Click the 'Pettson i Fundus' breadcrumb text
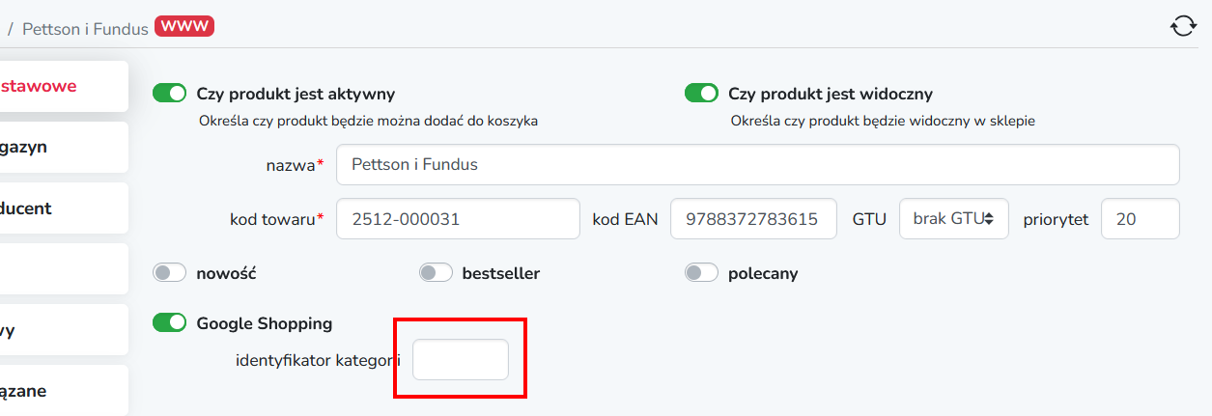The width and height of the screenshot is (1212, 416). [85, 29]
